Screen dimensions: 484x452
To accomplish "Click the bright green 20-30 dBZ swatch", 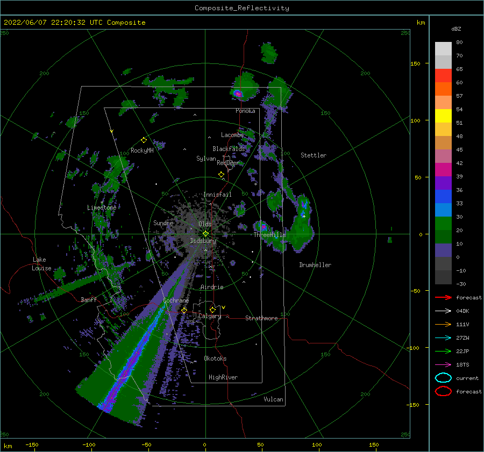I will [443, 224].
